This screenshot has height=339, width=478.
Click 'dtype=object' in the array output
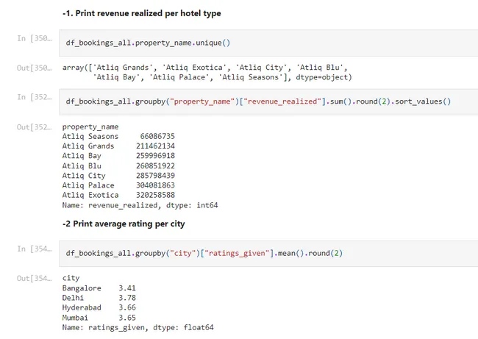click(x=321, y=77)
